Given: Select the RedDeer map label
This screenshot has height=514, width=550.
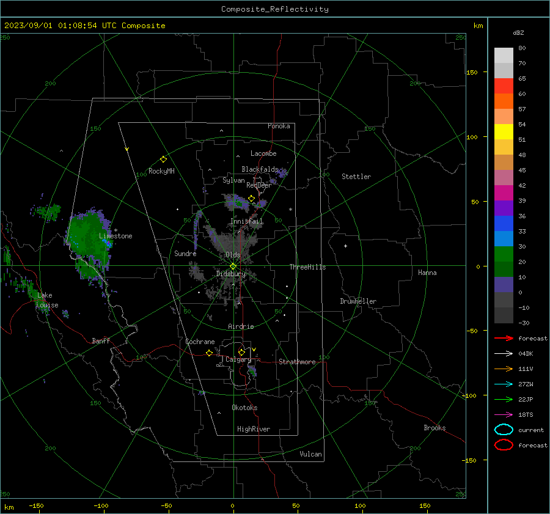Looking at the screenshot, I should click(259, 185).
